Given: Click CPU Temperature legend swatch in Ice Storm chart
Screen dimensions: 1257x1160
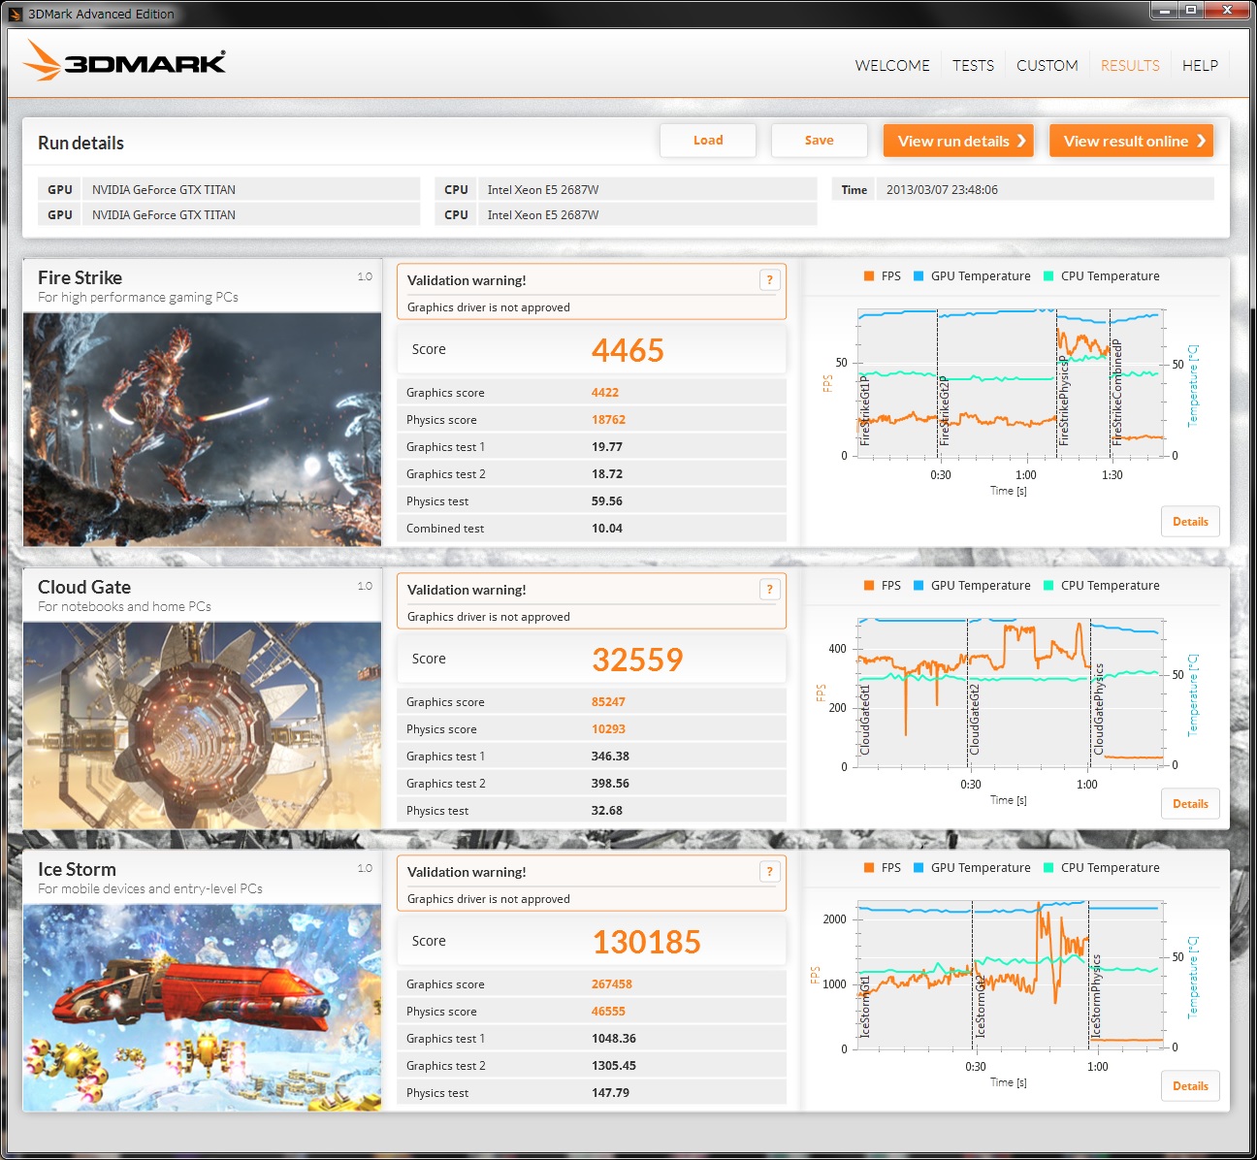Looking at the screenshot, I should (x=1048, y=868).
